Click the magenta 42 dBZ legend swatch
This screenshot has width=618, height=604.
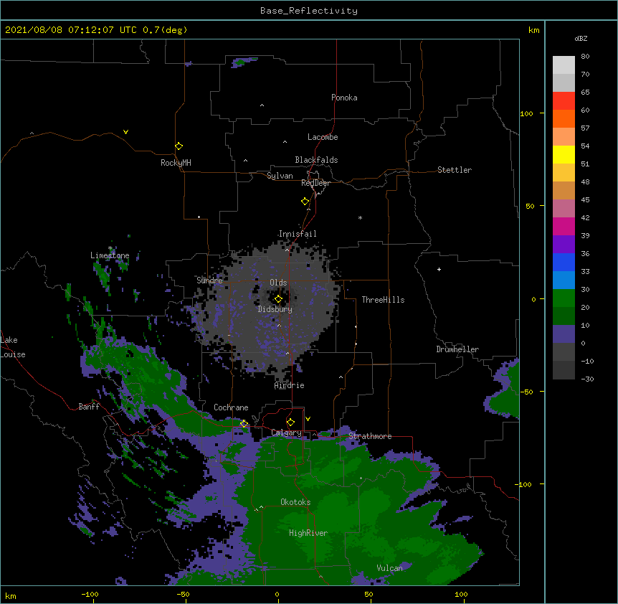564,226
